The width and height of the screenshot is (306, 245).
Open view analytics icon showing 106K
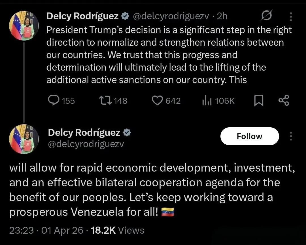click(207, 101)
